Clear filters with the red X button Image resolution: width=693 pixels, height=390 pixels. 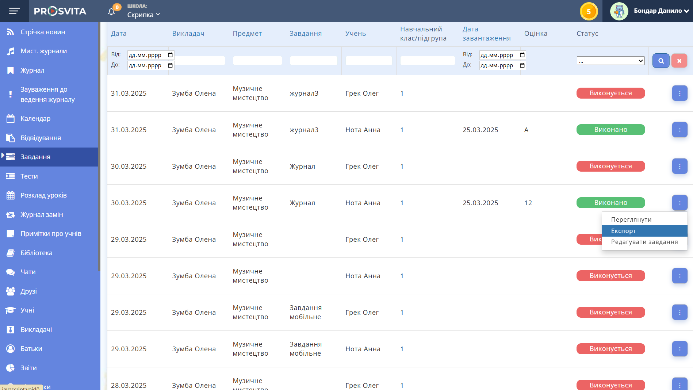679,61
